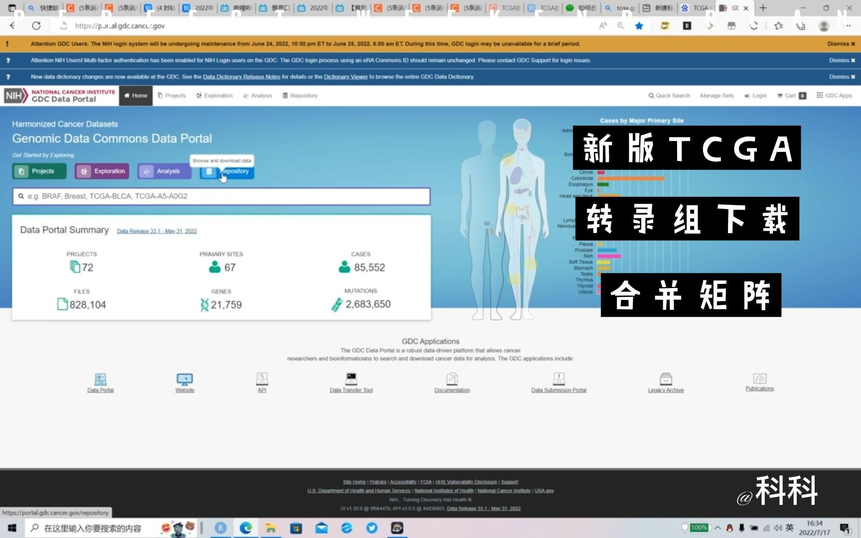861x538 pixels.
Task: Open Quick Search in the top bar
Action: (669, 95)
